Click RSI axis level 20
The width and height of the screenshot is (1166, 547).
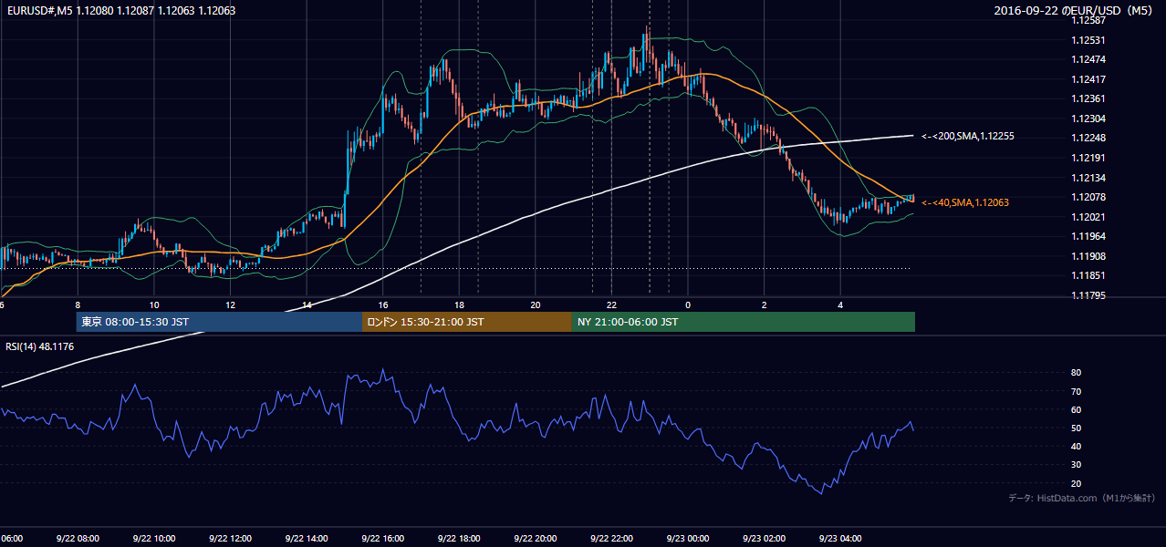point(1077,483)
